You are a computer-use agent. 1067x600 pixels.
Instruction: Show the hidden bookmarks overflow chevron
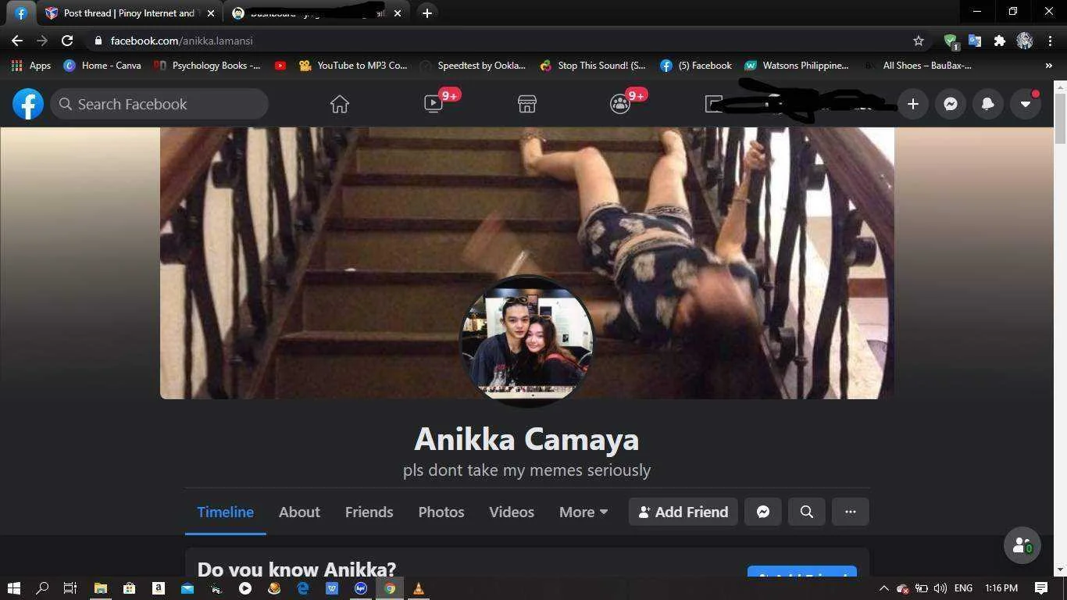1049,66
